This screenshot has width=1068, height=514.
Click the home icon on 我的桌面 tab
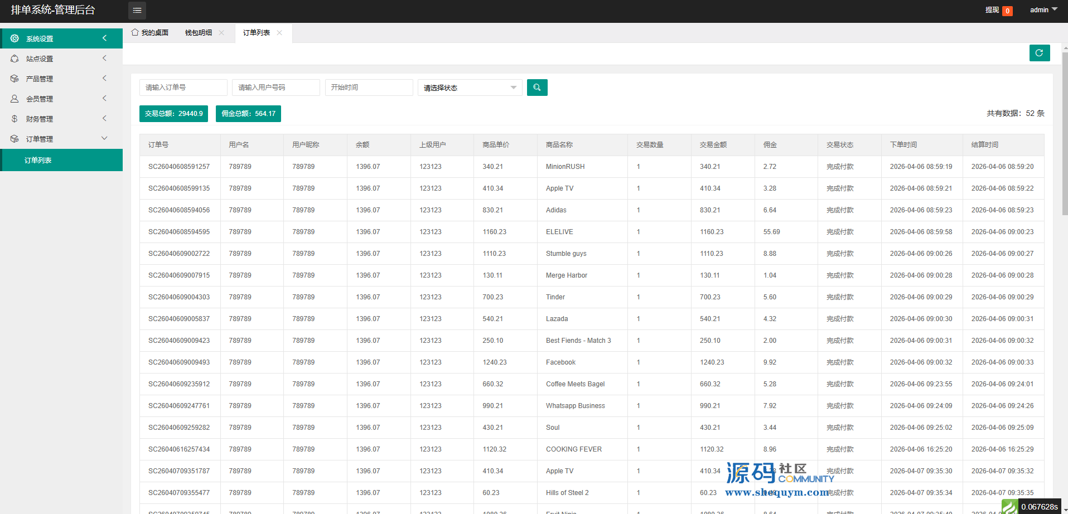135,32
